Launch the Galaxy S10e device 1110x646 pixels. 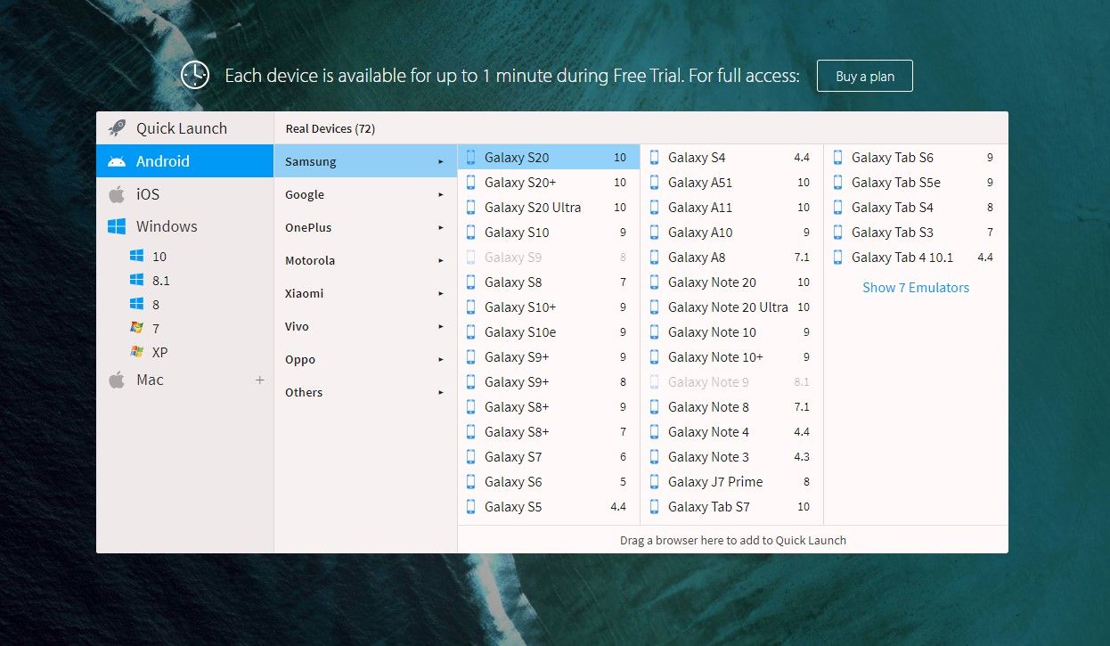pos(549,332)
